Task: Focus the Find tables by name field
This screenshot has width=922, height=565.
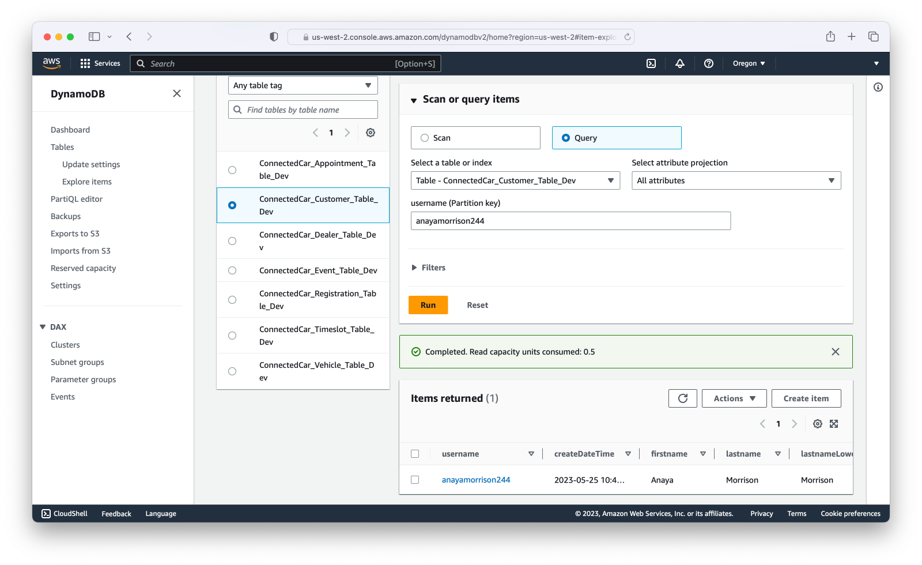Action: click(x=303, y=110)
